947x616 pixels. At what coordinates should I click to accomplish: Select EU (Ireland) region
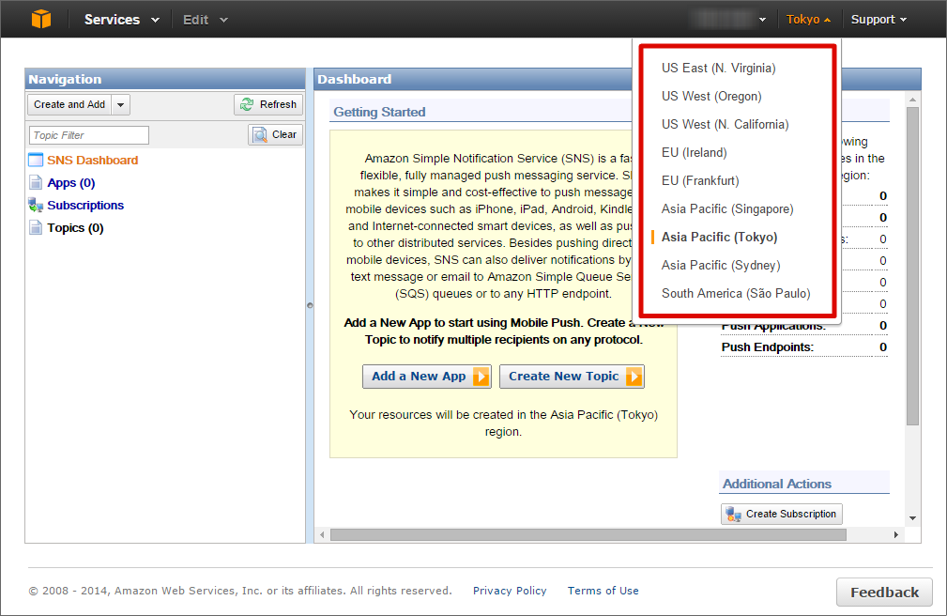[694, 152]
